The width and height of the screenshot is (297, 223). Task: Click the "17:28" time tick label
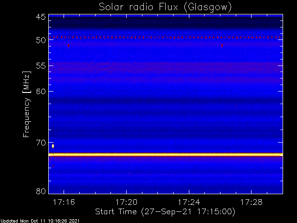(x=252, y=203)
